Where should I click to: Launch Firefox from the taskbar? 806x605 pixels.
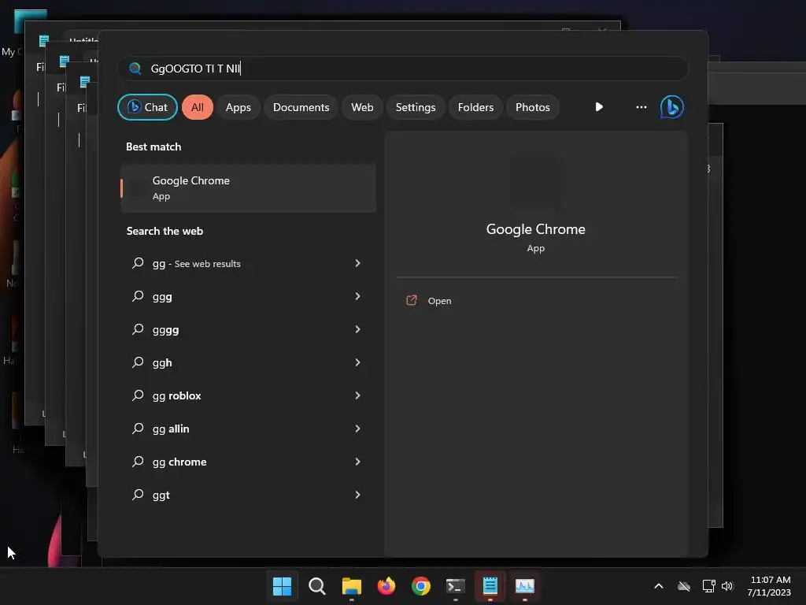click(386, 586)
